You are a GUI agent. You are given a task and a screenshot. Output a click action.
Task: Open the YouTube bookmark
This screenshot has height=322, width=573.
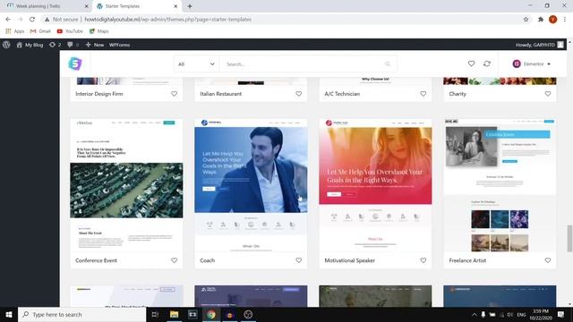click(x=70, y=31)
